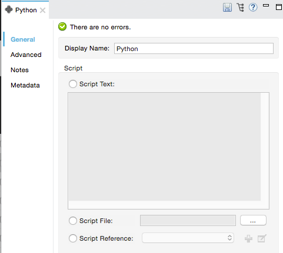Click the 'Display Name:' label

point(87,48)
